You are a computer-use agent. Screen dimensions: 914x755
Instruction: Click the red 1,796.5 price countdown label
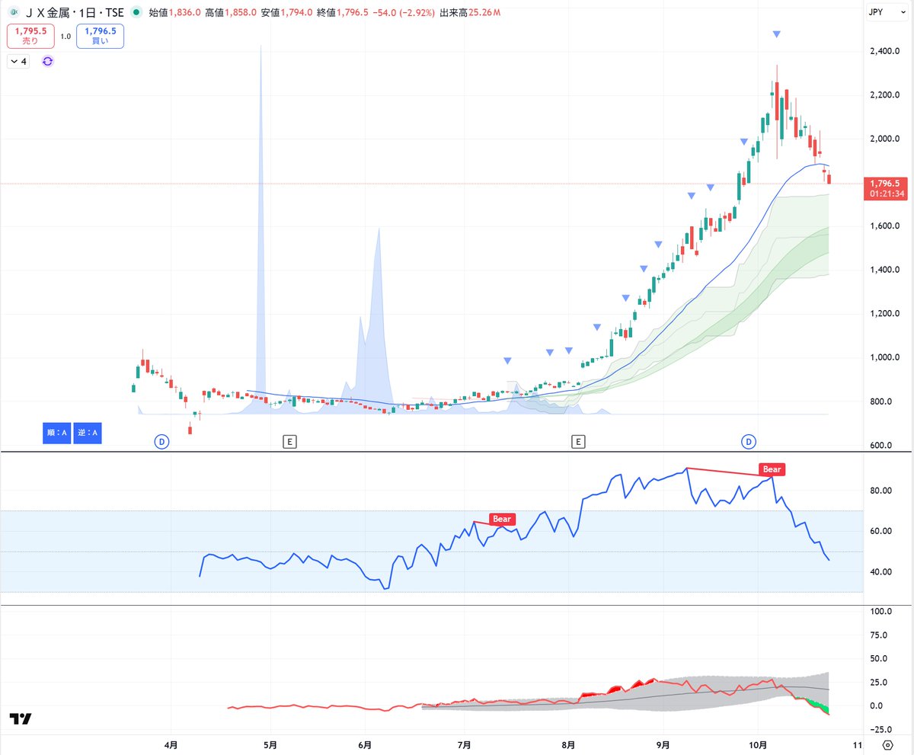pyautogui.click(x=885, y=189)
